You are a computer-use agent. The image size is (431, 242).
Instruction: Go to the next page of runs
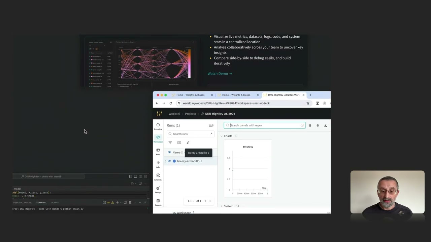click(210, 201)
